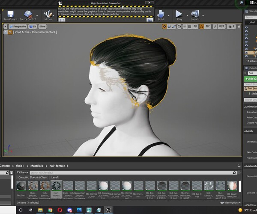Open grid snap value 10 dropdown

click(195, 27)
